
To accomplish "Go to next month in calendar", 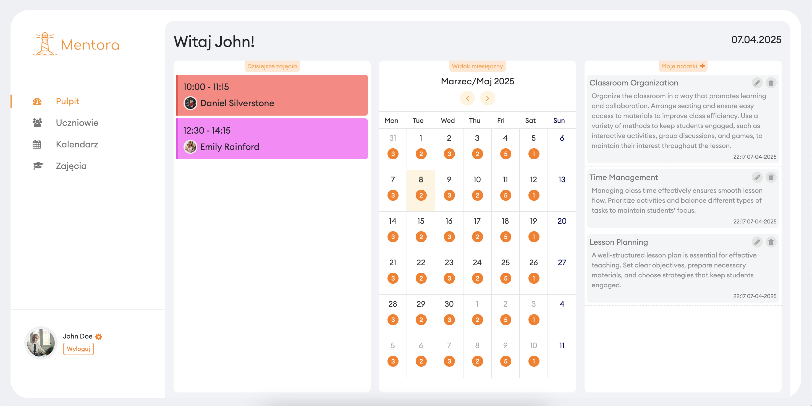I will (x=487, y=98).
